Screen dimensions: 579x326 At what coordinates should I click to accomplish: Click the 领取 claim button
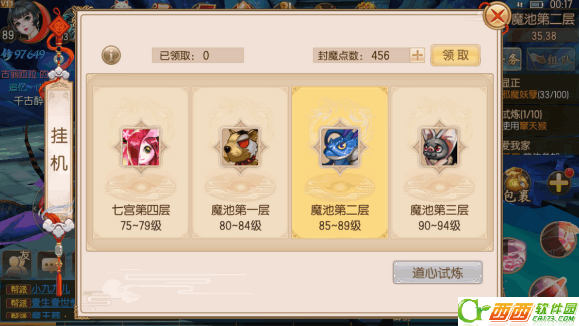[x=456, y=55]
